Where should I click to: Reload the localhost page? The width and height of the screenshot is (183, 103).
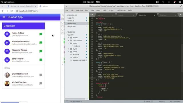pos(11,11)
